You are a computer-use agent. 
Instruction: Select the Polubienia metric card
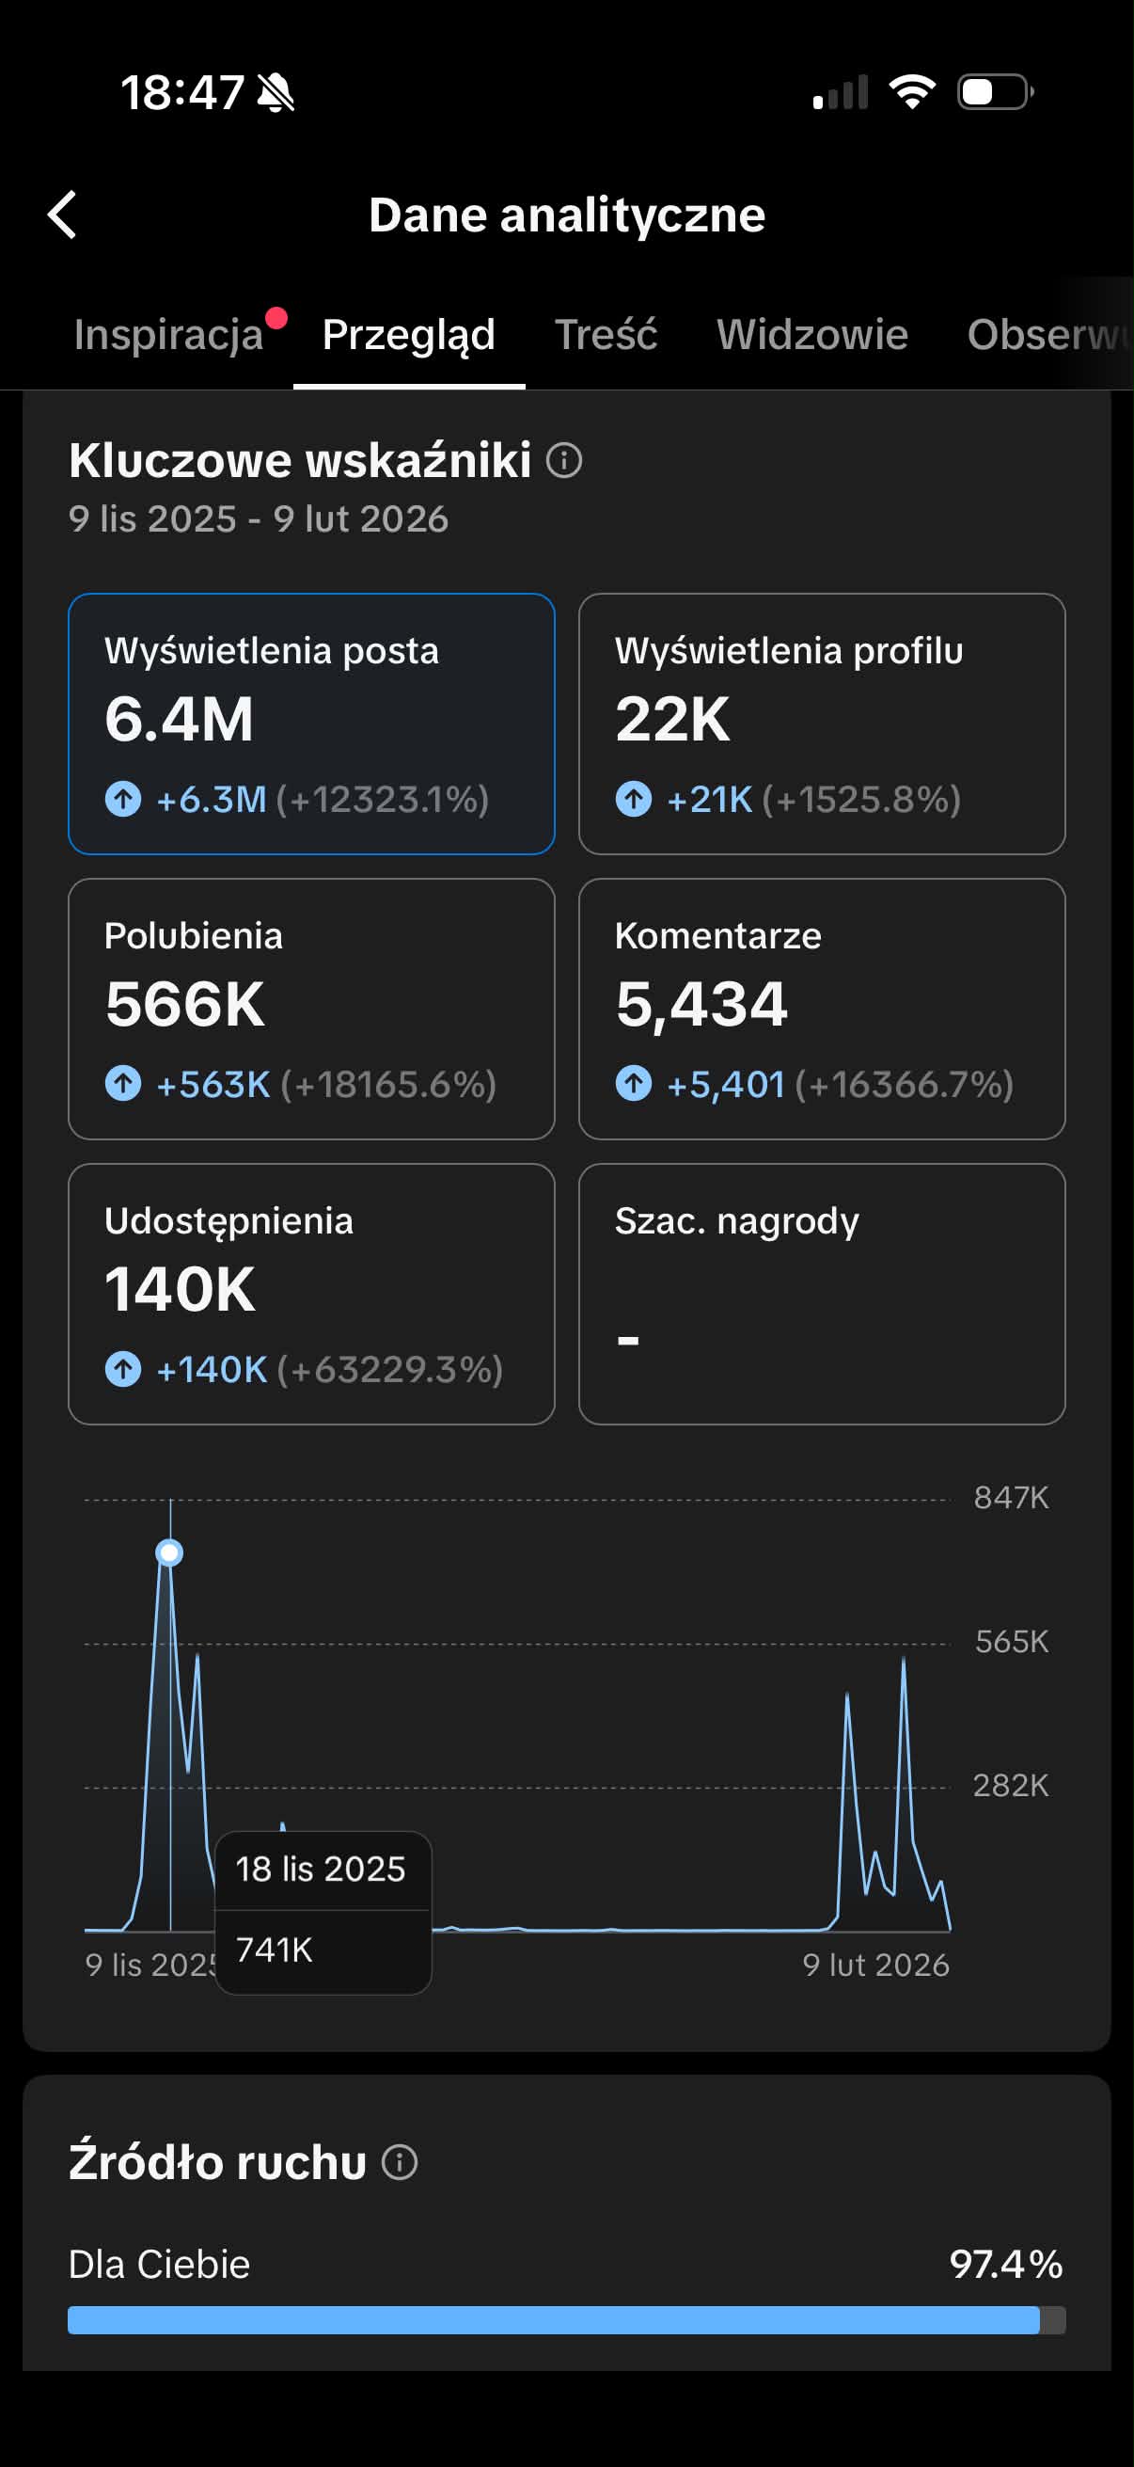[312, 1010]
